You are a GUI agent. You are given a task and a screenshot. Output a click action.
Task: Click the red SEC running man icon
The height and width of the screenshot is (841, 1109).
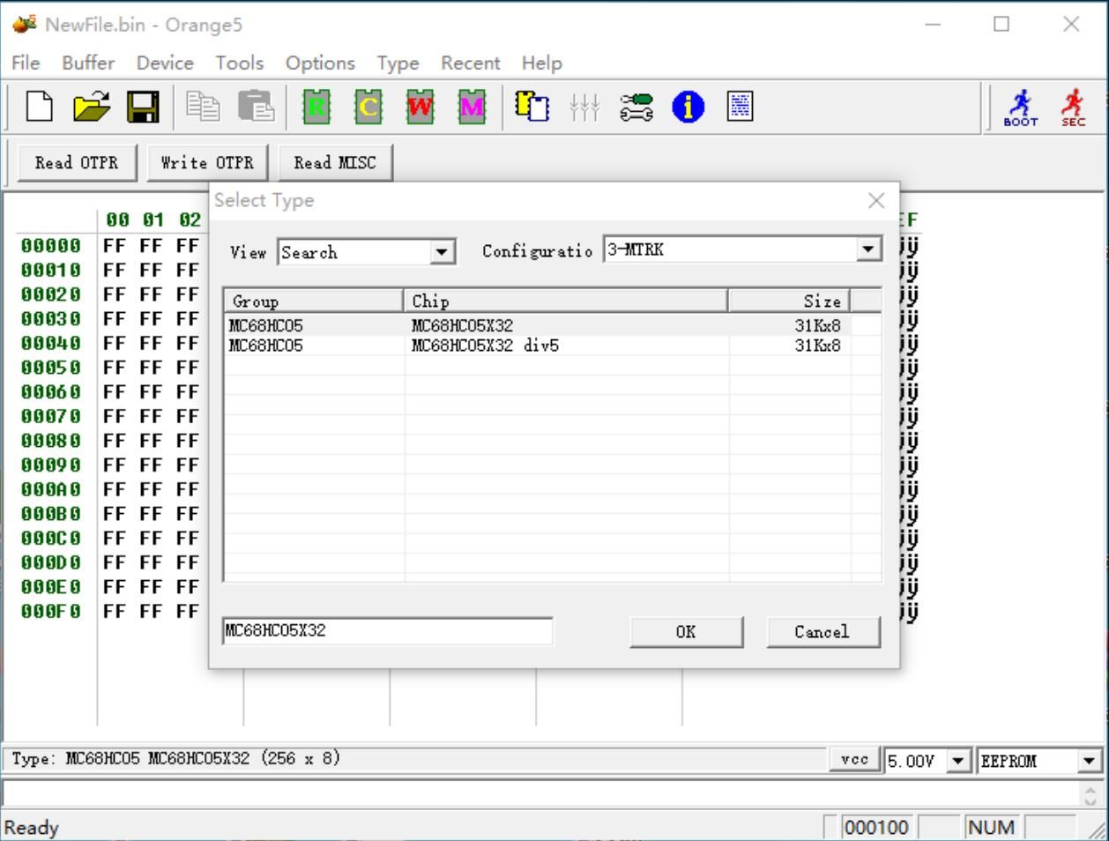[1073, 108]
